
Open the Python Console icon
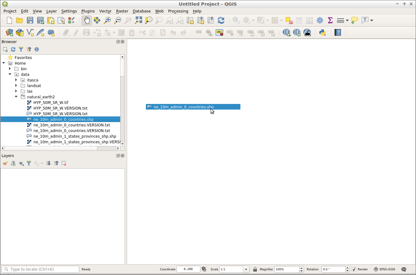[x=322, y=32]
